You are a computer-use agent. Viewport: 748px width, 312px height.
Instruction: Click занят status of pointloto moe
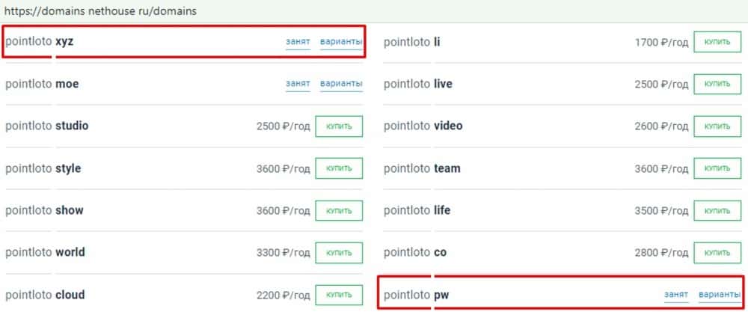tap(298, 84)
